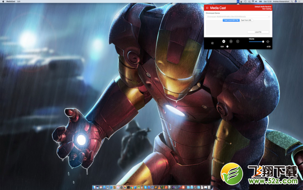The height and width of the screenshot is (190, 303).
Task: Open Notification Center from menu bar
Action: click(300, 1)
